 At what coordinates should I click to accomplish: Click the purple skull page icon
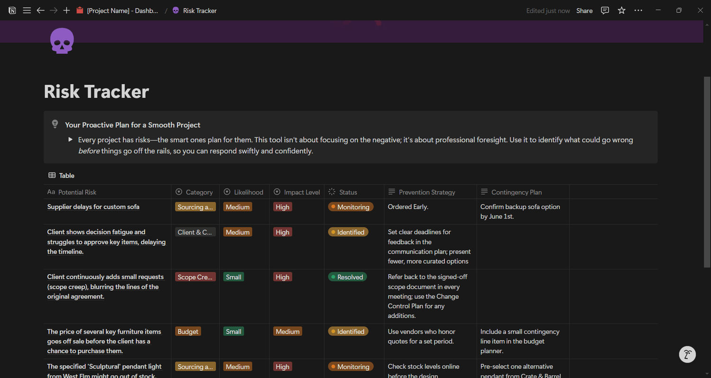coord(62,41)
